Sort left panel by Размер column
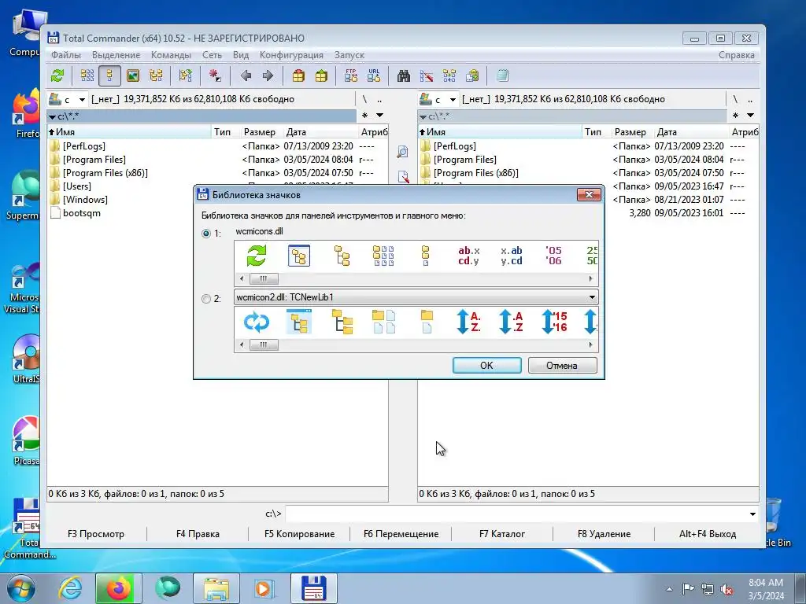806x604 pixels. (x=260, y=132)
